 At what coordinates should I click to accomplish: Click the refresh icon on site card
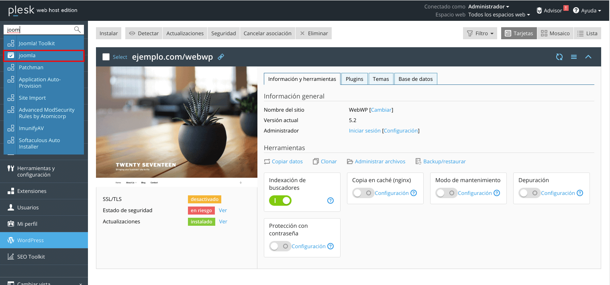pyautogui.click(x=559, y=57)
